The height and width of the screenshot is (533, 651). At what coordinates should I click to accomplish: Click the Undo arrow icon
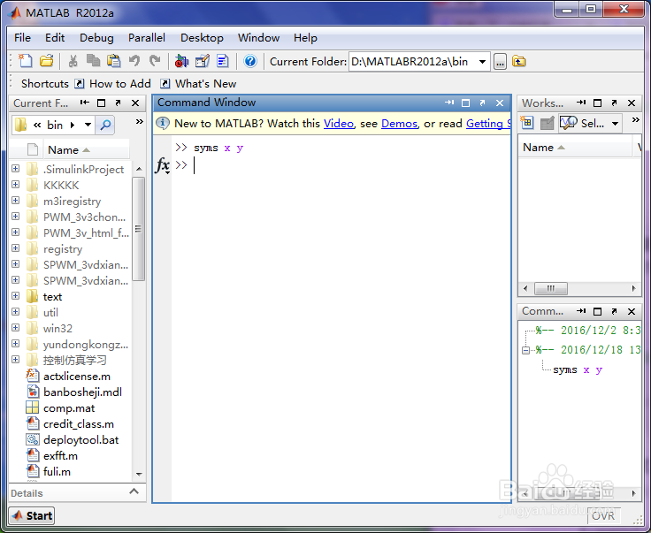[134, 61]
